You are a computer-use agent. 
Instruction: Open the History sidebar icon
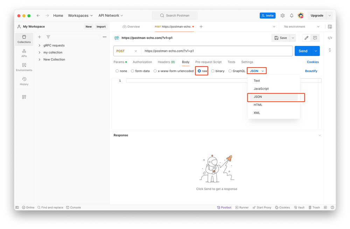[x=24, y=81]
